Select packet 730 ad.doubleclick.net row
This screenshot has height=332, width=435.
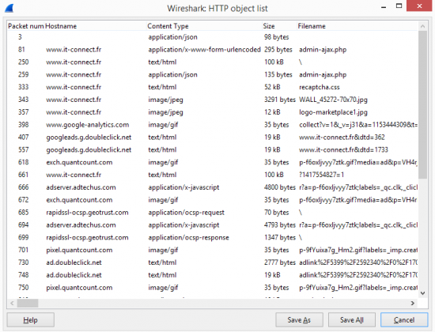pos(212,262)
